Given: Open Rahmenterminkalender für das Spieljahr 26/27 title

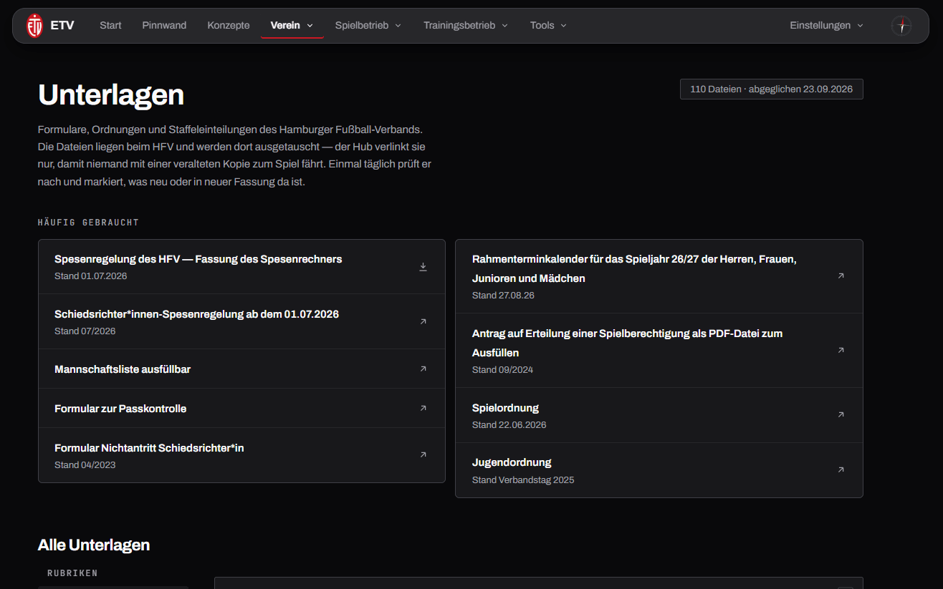Looking at the screenshot, I should (634, 268).
